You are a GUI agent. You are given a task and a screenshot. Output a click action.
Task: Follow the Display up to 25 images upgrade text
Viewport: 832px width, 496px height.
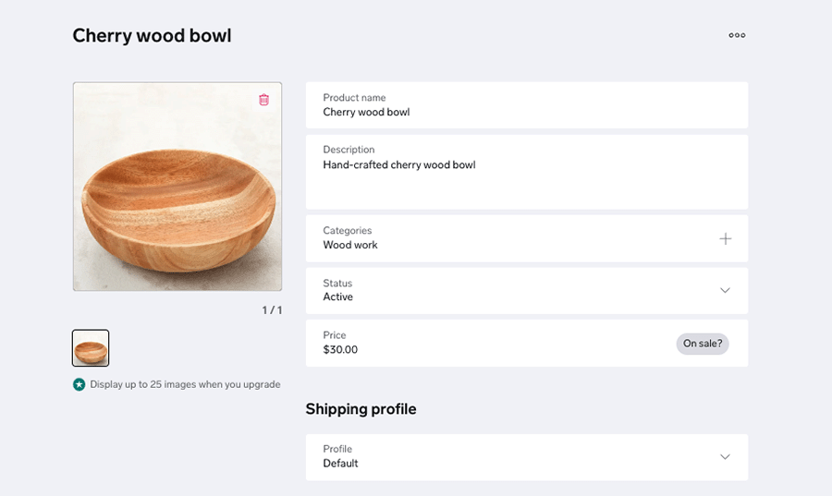(185, 384)
